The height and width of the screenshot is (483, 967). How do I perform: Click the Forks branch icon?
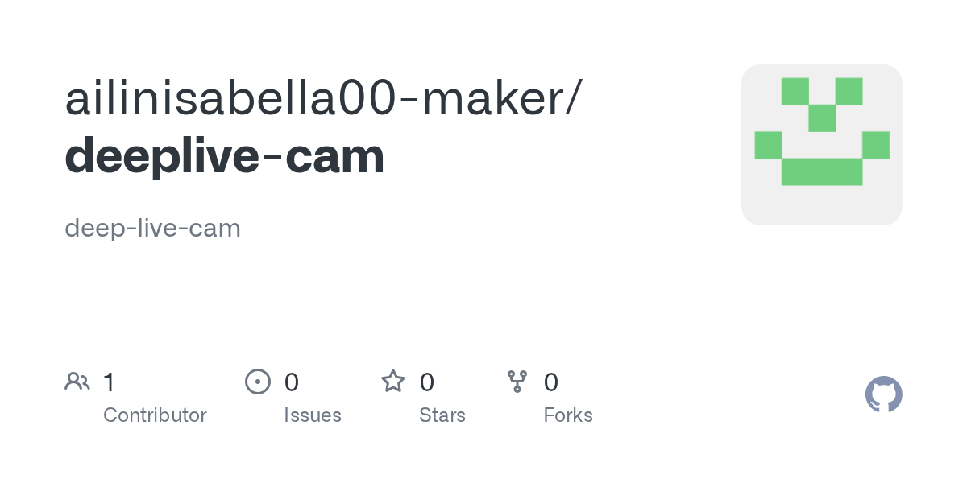click(x=517, y=382)
